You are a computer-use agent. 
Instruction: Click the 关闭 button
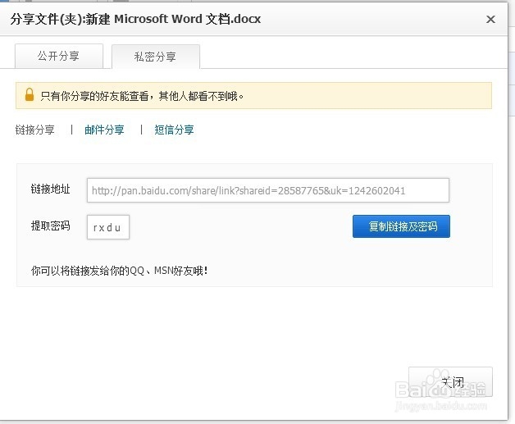pyautogui.click(x=450, y=382)
